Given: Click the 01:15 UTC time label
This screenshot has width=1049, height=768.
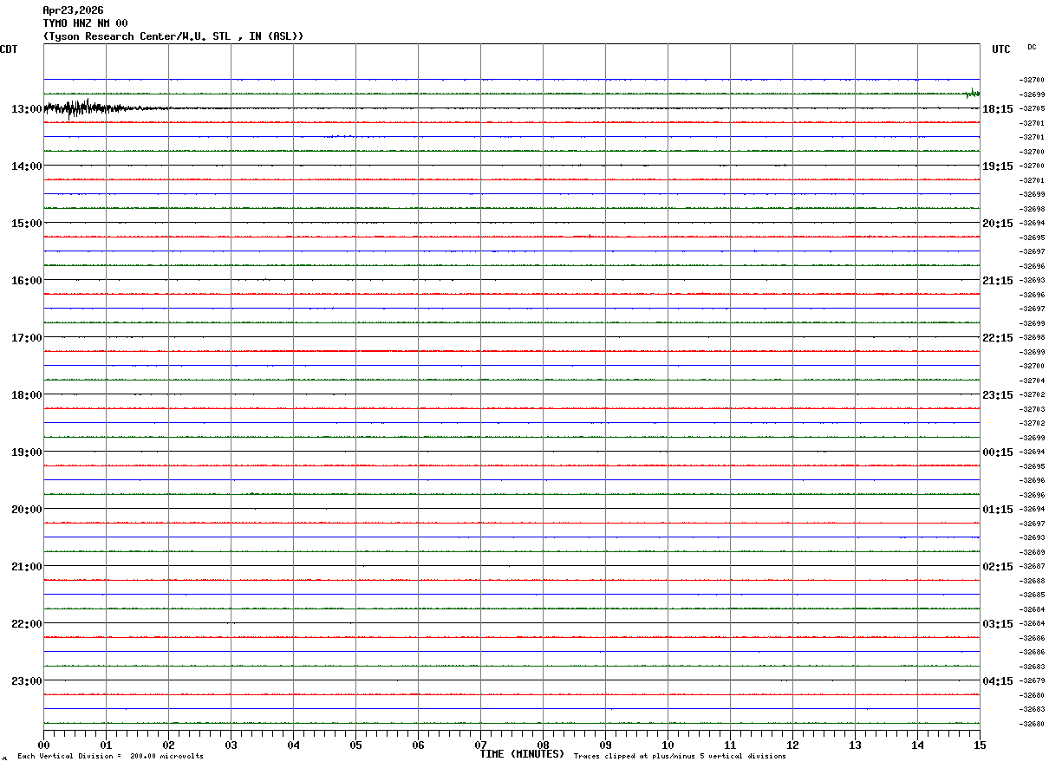Looking at the screenshot, I should (x=998, y=510).
